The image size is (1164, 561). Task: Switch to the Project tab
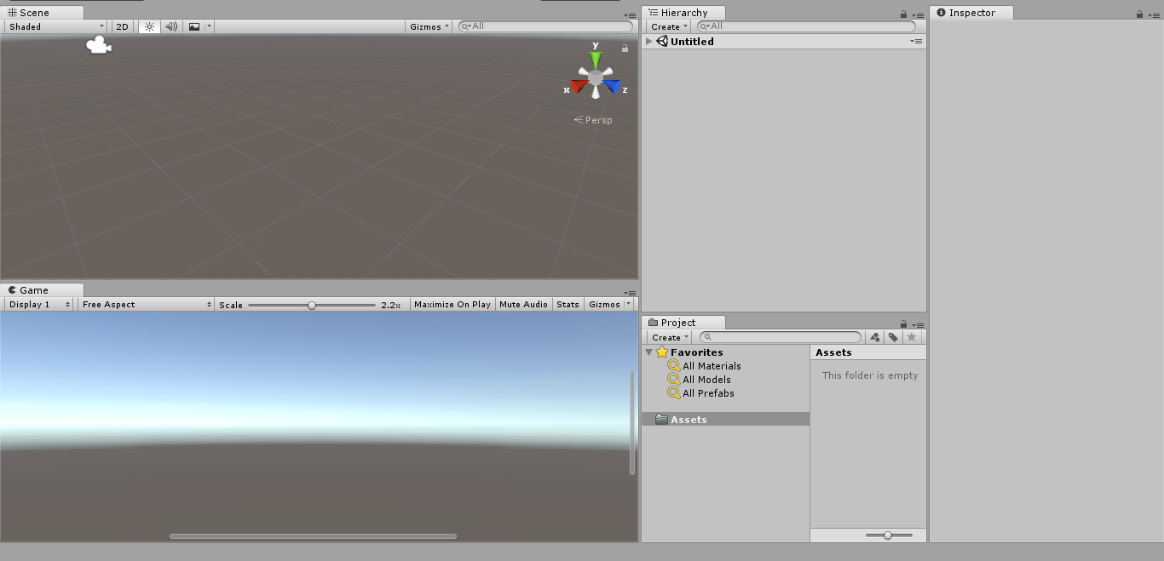[683, 323]
